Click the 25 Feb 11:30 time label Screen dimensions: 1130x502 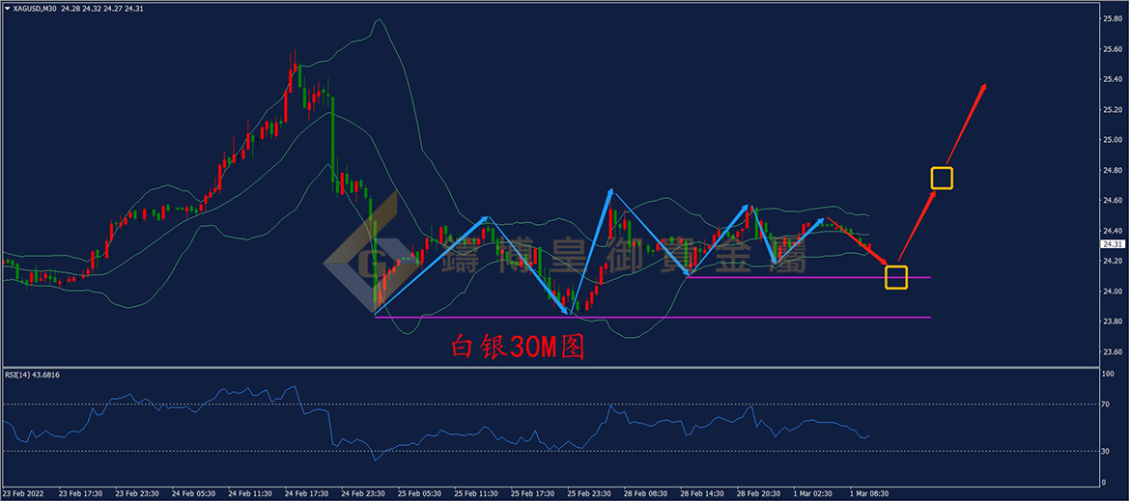(475, 494)
